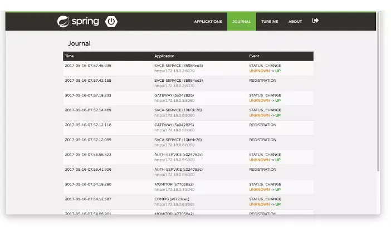
Task: Click STATUS_CHANGE in the 07.57.19.233 row
Action: [x=265, y=95]
